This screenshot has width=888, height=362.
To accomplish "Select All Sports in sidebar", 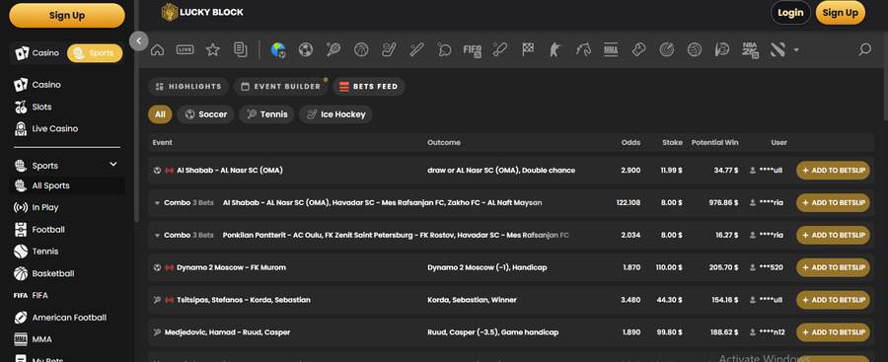I will (67, 185).
